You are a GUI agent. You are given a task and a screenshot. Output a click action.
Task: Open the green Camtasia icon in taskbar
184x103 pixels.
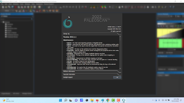pos(113,100)
